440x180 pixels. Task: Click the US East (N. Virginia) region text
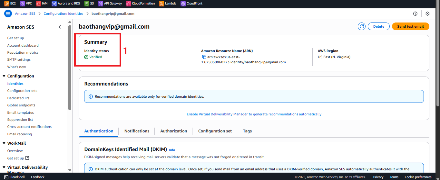pyautogui.click(x=334, y=57)
